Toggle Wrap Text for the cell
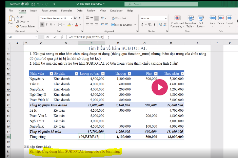The image size is (238, 158). click(x=118, y=18)
